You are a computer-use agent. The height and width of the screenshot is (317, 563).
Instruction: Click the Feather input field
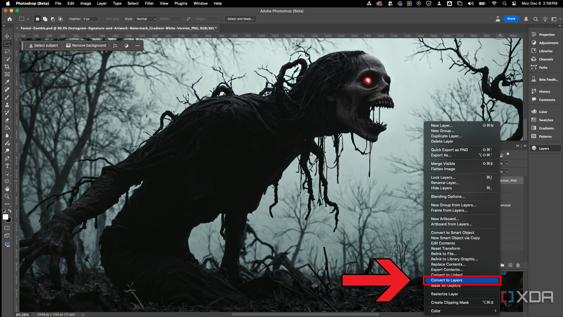point(90,19)
